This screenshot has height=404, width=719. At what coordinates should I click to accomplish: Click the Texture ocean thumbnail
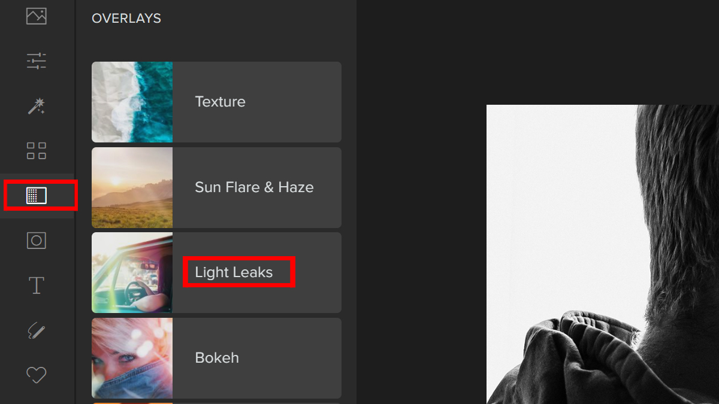pyautogui.click(x=132, y=102)
